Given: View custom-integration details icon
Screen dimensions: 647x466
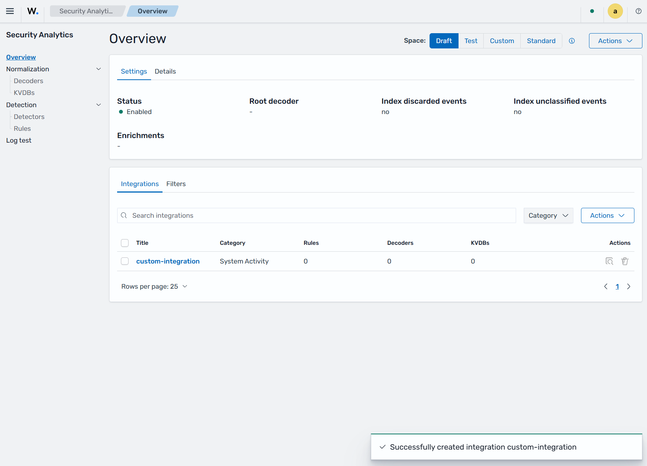Looking at the screenshot, I should coord(610,261).
